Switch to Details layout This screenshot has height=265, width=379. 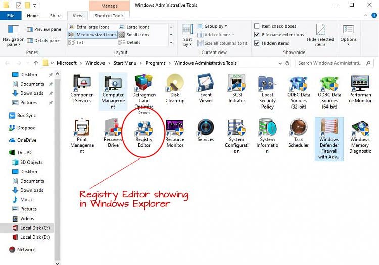(x=129, y=42)
